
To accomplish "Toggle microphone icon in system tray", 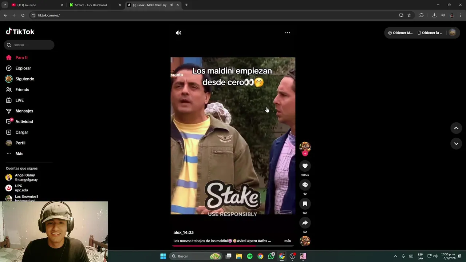I will click(403, 256).
